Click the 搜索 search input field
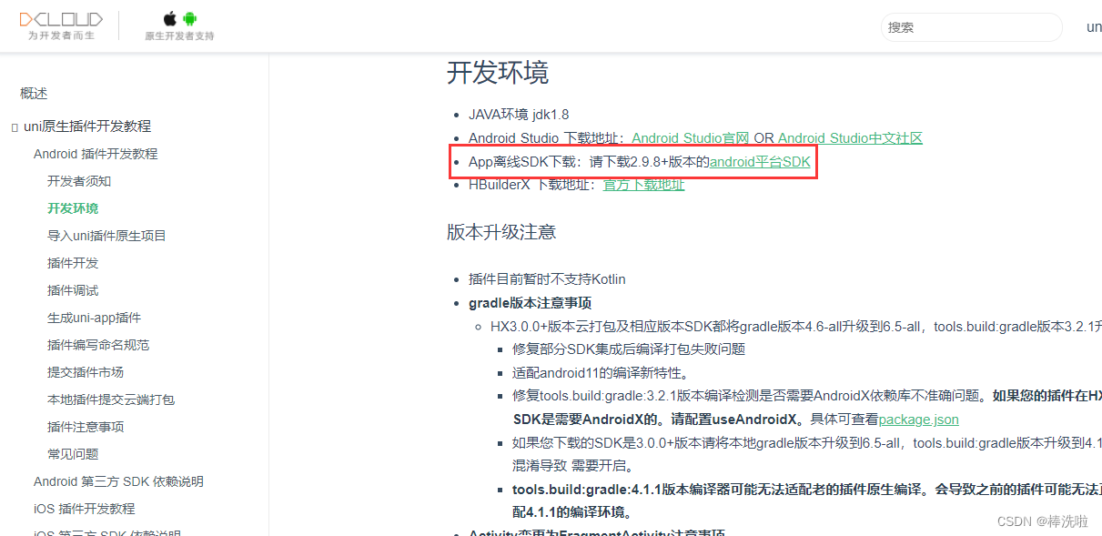This screenshot has width=1102, height=536. point(970,26)
